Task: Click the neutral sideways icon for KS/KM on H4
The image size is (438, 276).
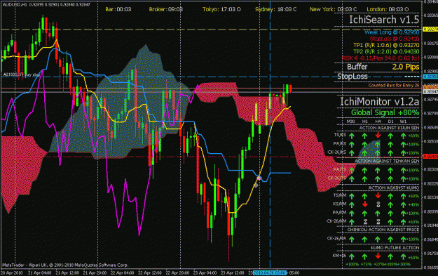Action: pyautogui.click(x=378, y=204)
